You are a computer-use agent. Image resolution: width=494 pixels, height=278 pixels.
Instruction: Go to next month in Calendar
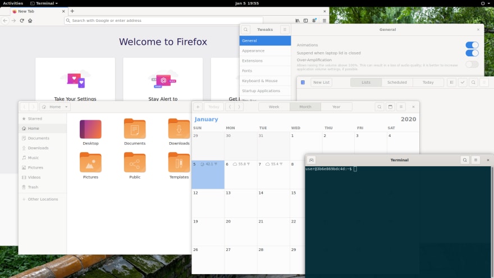(239, 107)
